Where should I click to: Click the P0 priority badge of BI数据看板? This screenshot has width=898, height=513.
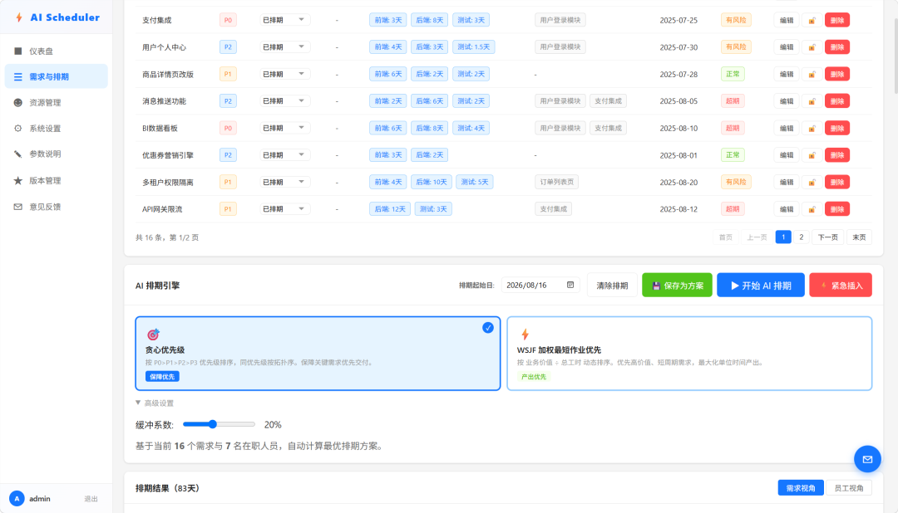[x=228, y=128]
